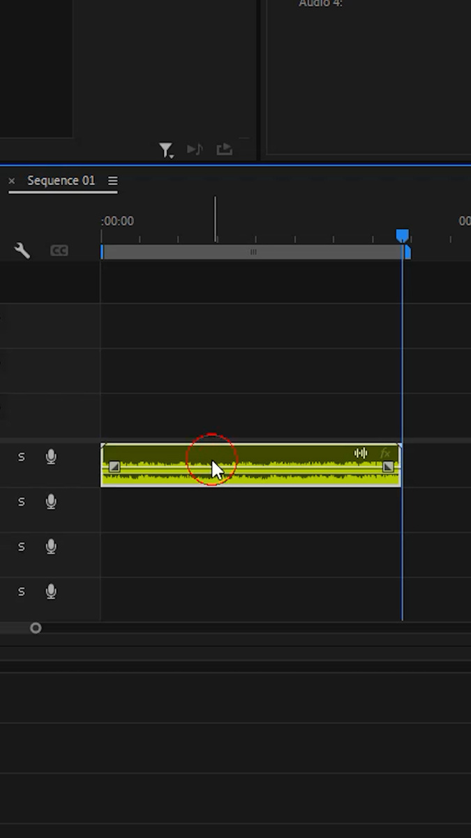Close the Sequence 01 tab with the x
This screenshot has height=838, width=471.
pyautogui.click(x=11, y=181)
